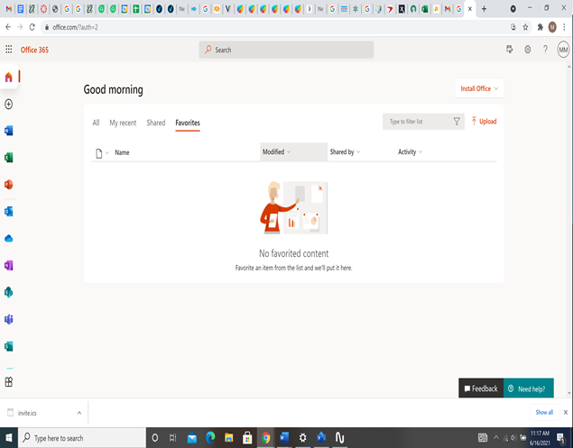The image size is (573, 448).
Task: Switch to the All tab
Action: (x=97, y=123)
